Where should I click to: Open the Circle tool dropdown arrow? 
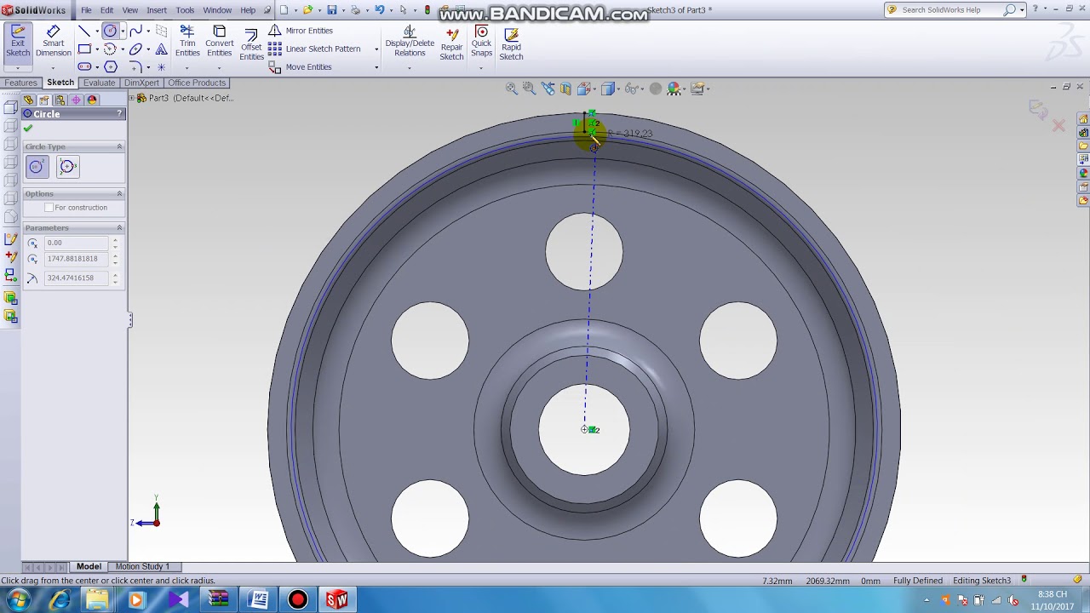pyautogui.click(x=123, y=31)
